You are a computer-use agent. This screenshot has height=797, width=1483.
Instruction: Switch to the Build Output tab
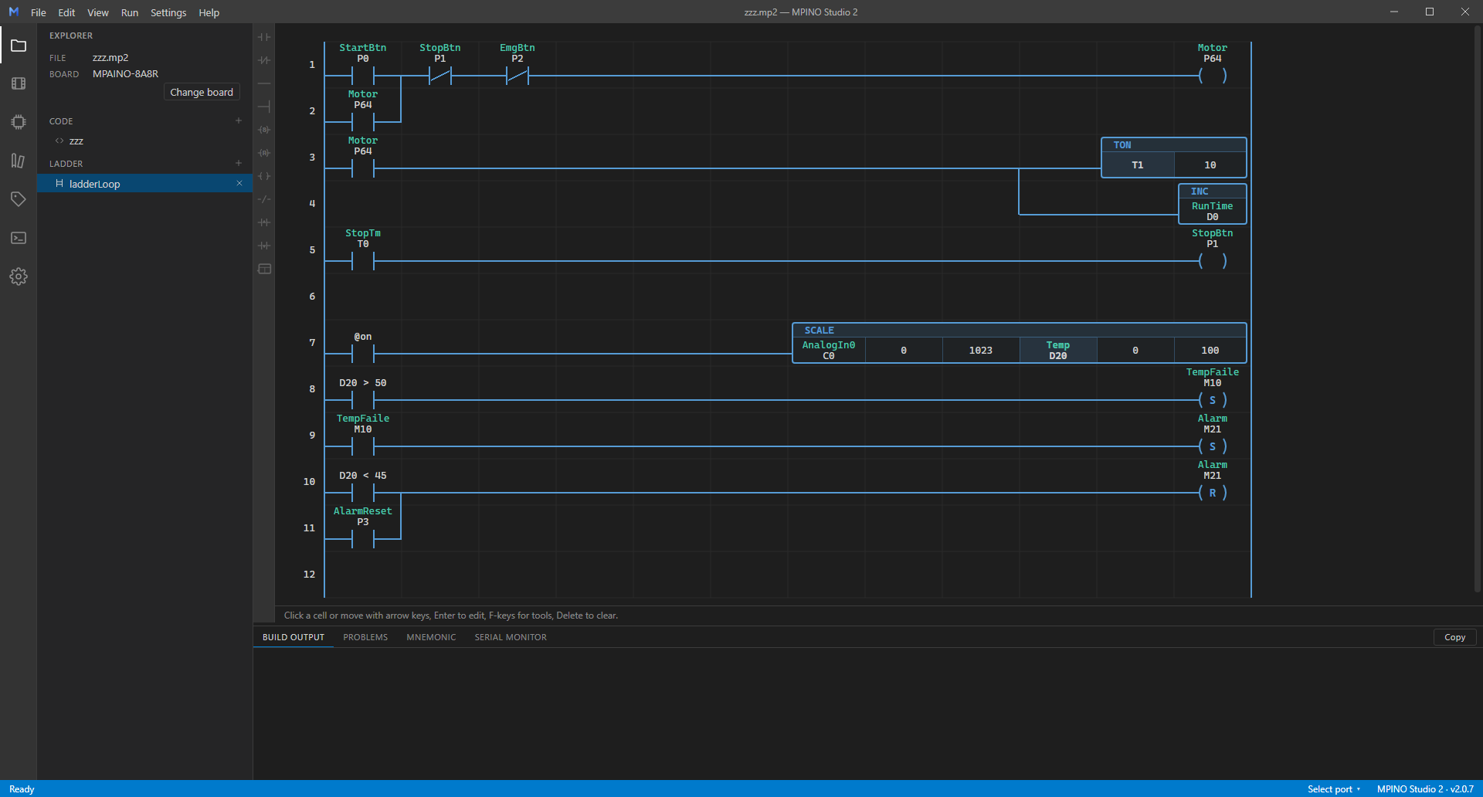click(294, 637)
